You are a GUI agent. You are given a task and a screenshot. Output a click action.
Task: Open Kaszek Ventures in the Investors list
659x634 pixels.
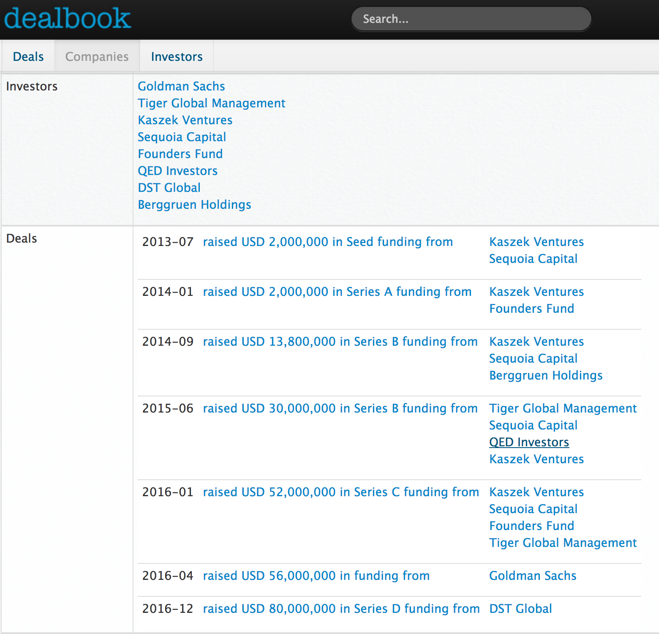click(x=185, y=120)
